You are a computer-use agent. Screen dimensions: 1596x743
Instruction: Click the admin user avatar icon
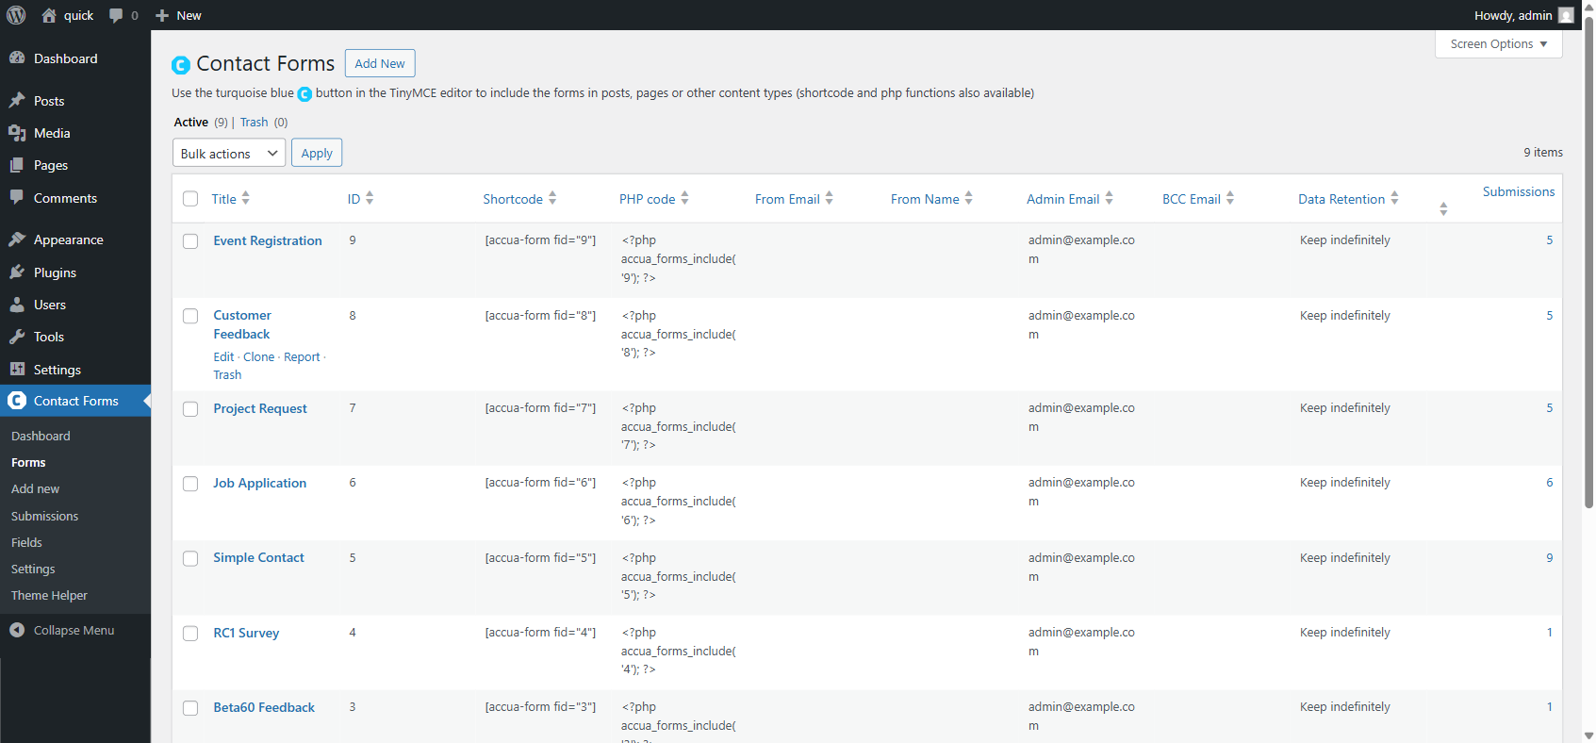click(1566, 15)
